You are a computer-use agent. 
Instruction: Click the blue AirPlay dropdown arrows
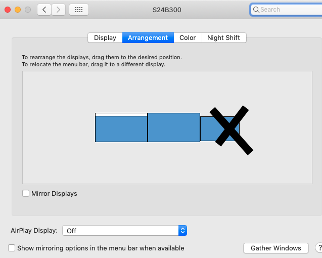[182, 231]
